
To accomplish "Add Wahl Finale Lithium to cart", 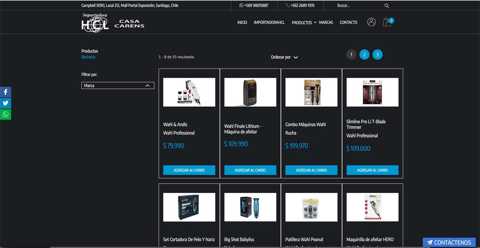I will tap(250, 170).
